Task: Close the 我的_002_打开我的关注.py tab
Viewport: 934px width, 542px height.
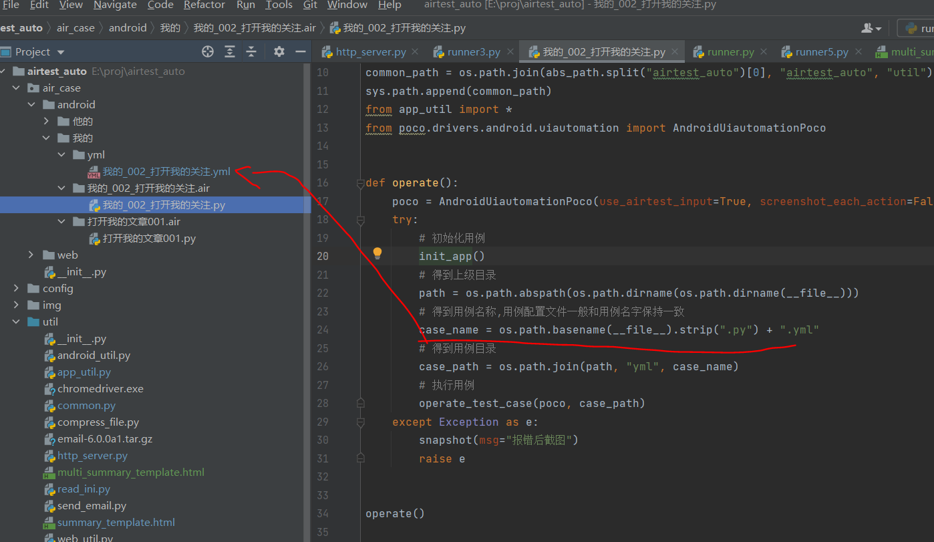Action: coord(675,51)
